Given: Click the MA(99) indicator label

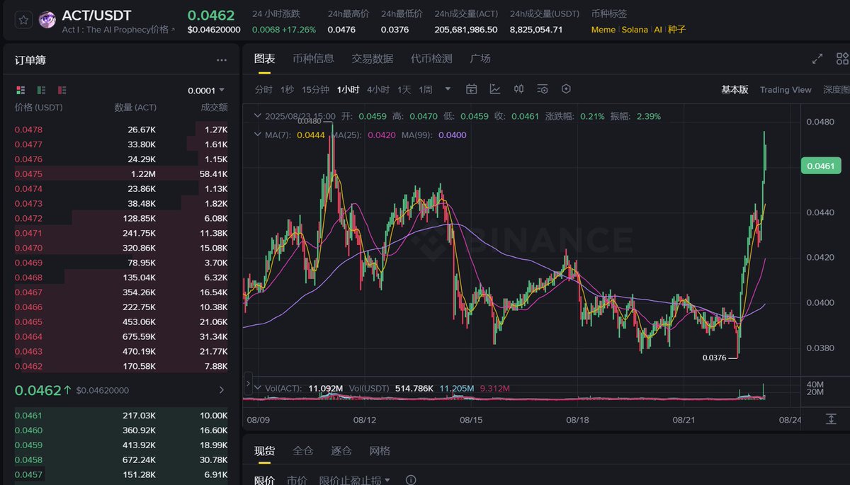Looking at the screenshot, I should pyautogui.click(x=416, y=135).
